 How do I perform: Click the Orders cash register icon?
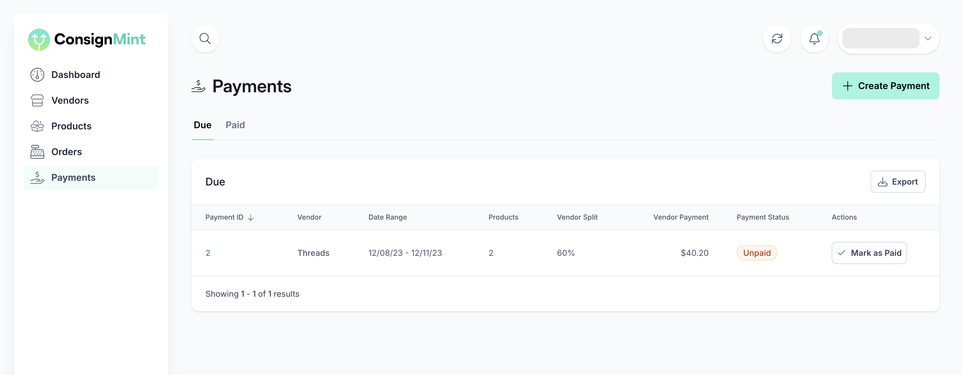coord(37,152)
